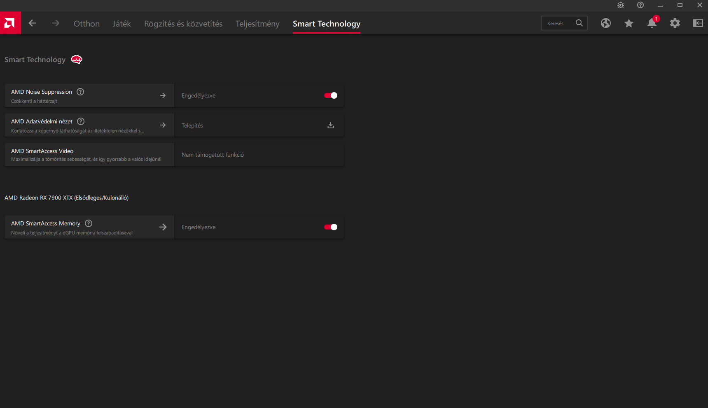708x408 pixels.
Task: Click Engedélyezve label in SmartAccess Memory row
Action: point(199,227)
